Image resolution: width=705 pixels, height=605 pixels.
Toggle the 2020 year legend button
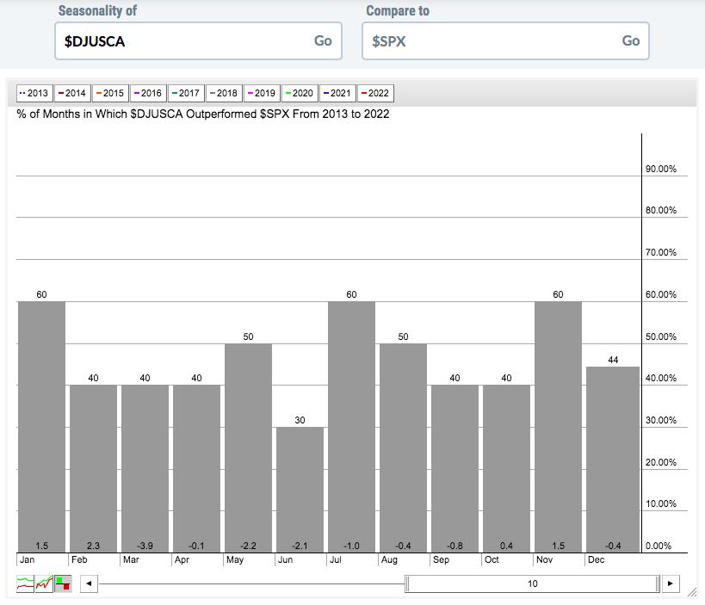pos(299,93)
